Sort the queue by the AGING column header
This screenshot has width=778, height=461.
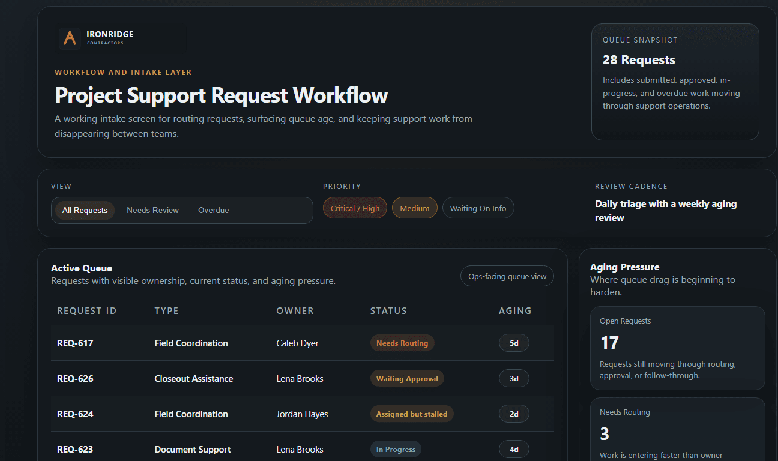tap(515, 310)
